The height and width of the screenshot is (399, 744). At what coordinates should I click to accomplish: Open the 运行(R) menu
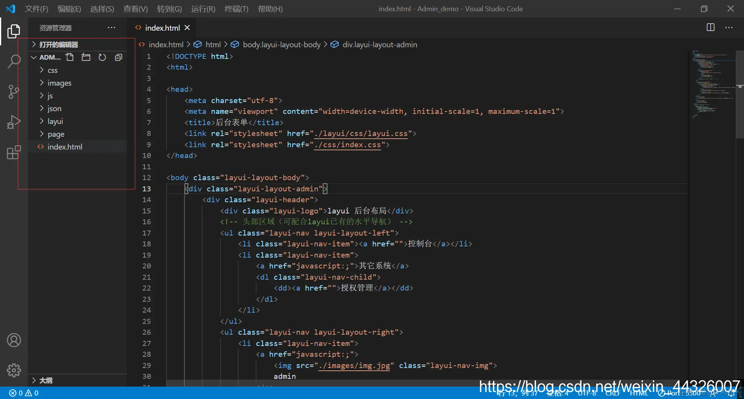click(x=203, y=9)
